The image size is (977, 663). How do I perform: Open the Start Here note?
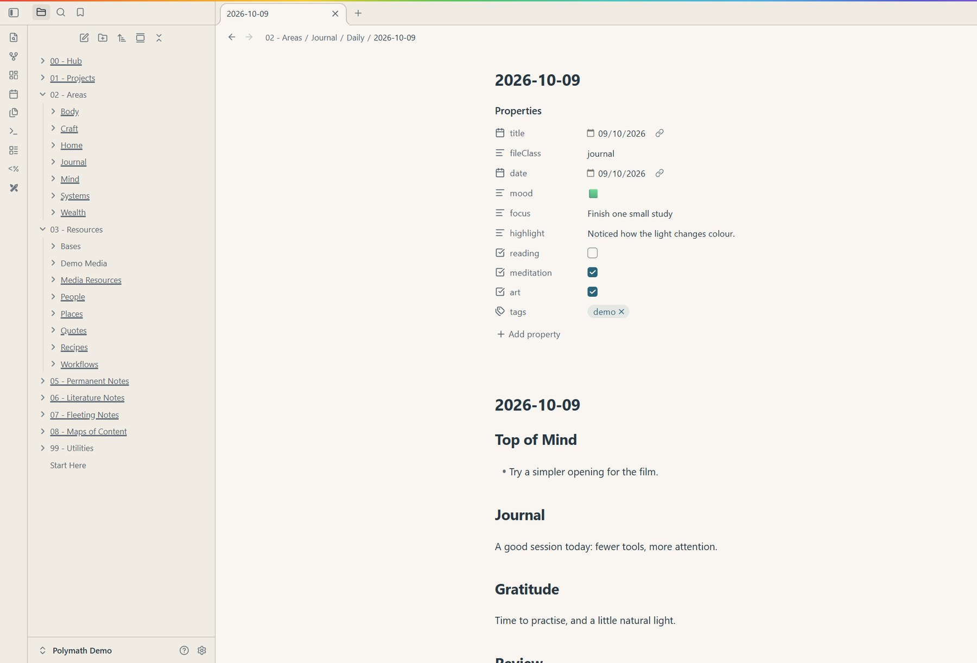pyautogui.click(x=68, y=466)
